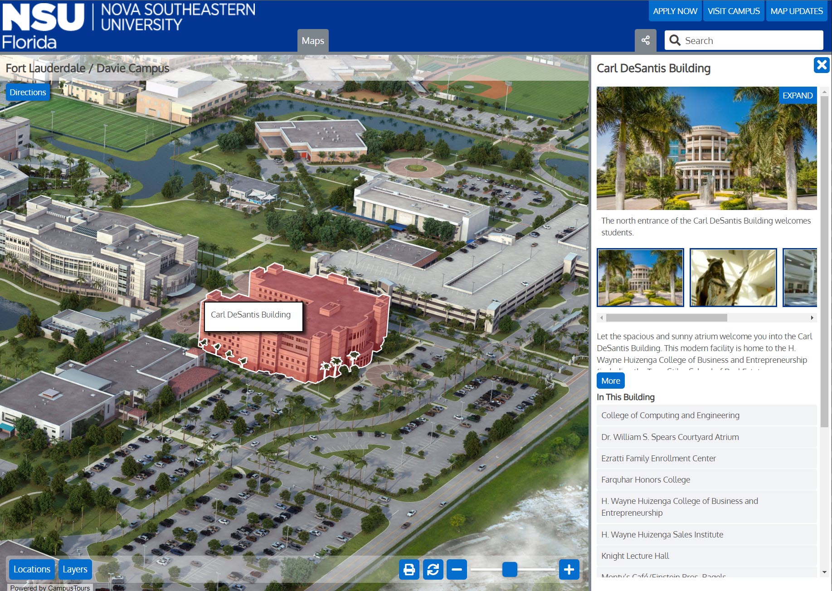
Task: Click the magnifier search icon
Action: pyautogui.click(x=675, y=40)
